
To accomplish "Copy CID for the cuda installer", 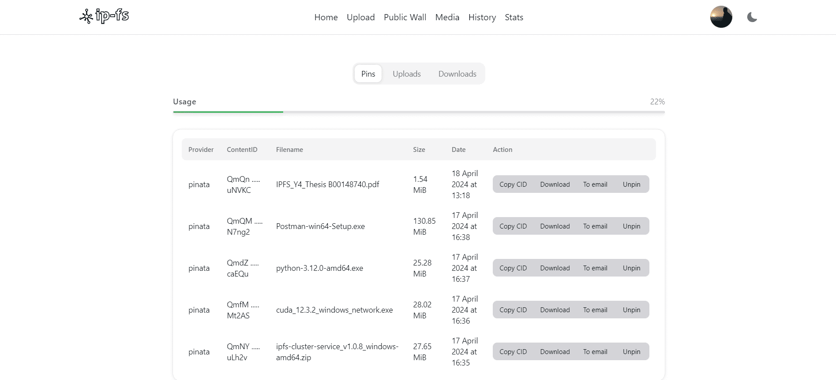I will click(x=513, y=310).
